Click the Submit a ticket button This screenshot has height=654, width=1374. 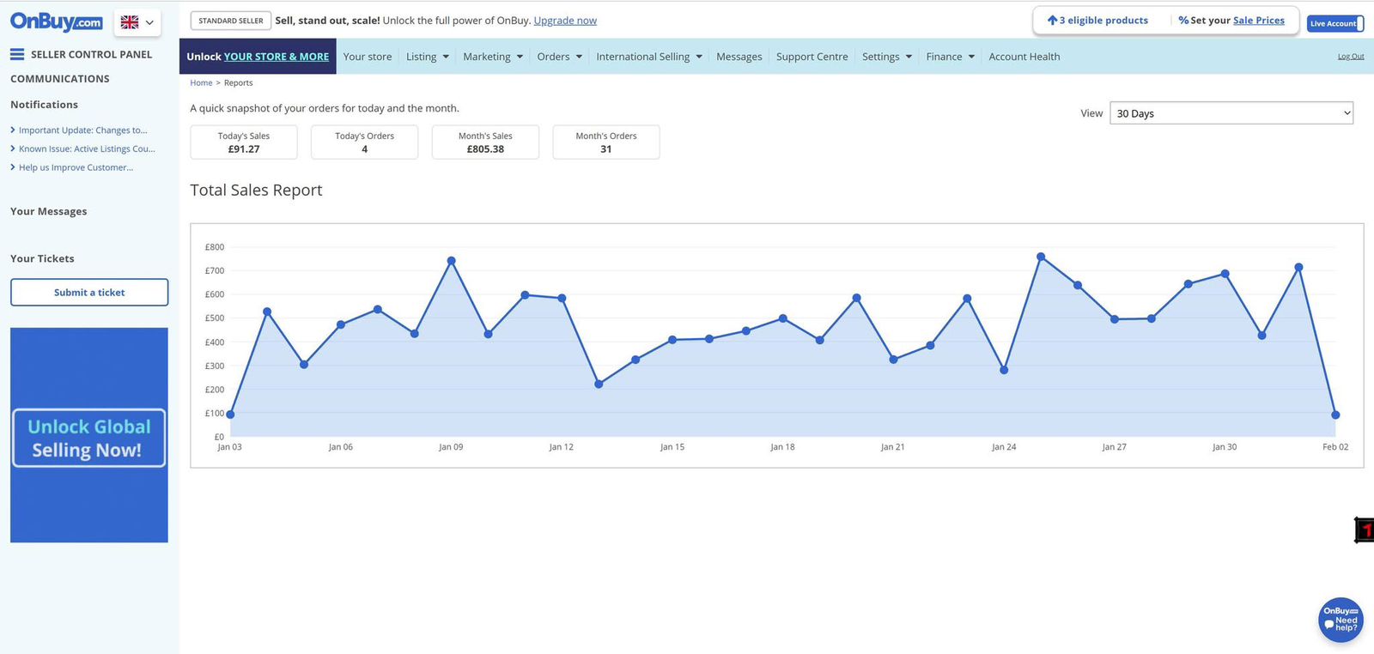click(89, 293)
